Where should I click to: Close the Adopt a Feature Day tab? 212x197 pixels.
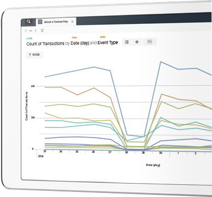72,21
